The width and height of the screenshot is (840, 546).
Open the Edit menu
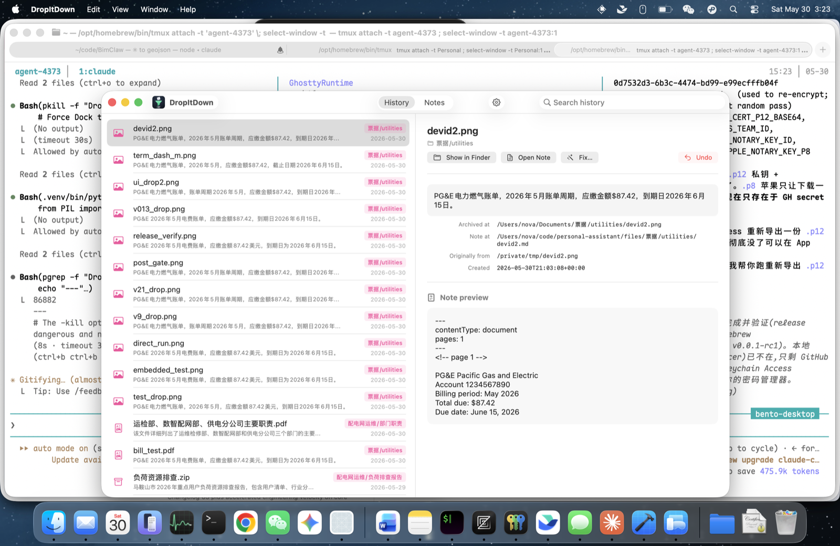(x=93, y=9)
